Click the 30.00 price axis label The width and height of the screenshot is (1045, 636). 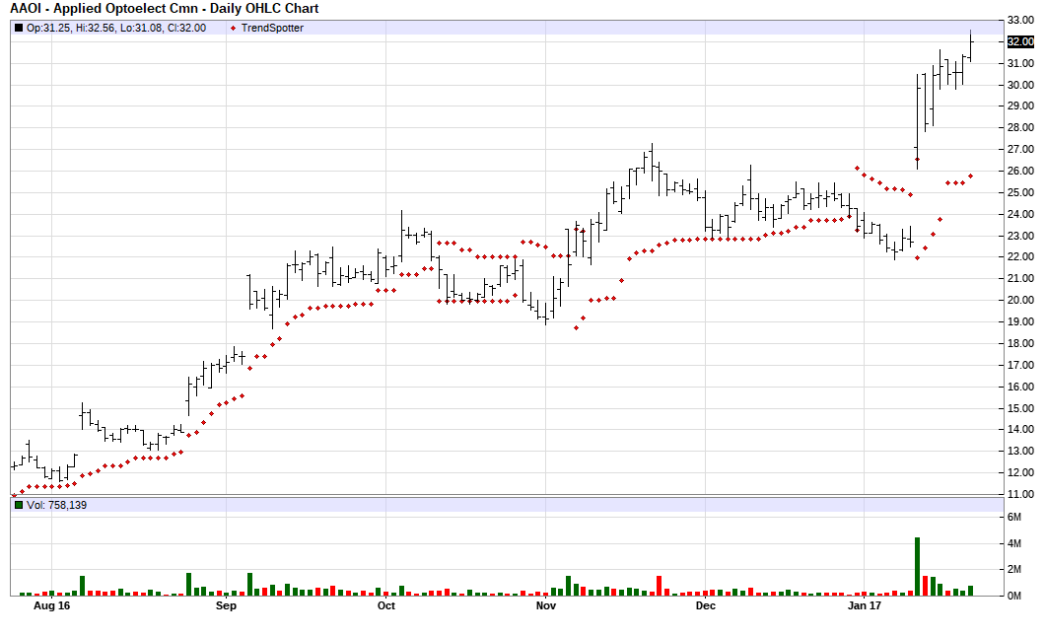[x=1020, y=86]
